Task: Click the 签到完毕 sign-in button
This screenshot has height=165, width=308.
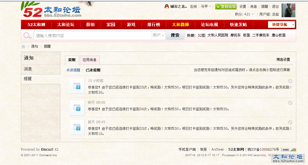Action: [226, 7]
